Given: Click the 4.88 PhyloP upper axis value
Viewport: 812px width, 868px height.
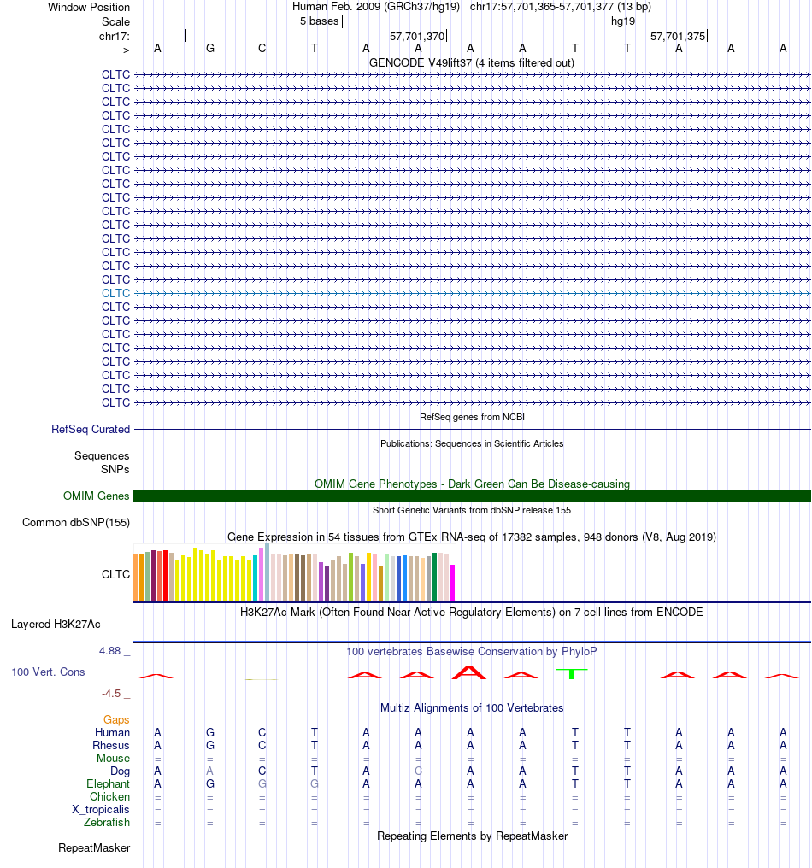Looking at the screenshot, I should click(x=109, y=651).
